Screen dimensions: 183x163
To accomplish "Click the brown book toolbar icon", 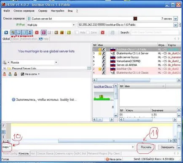I will (56, 33).
